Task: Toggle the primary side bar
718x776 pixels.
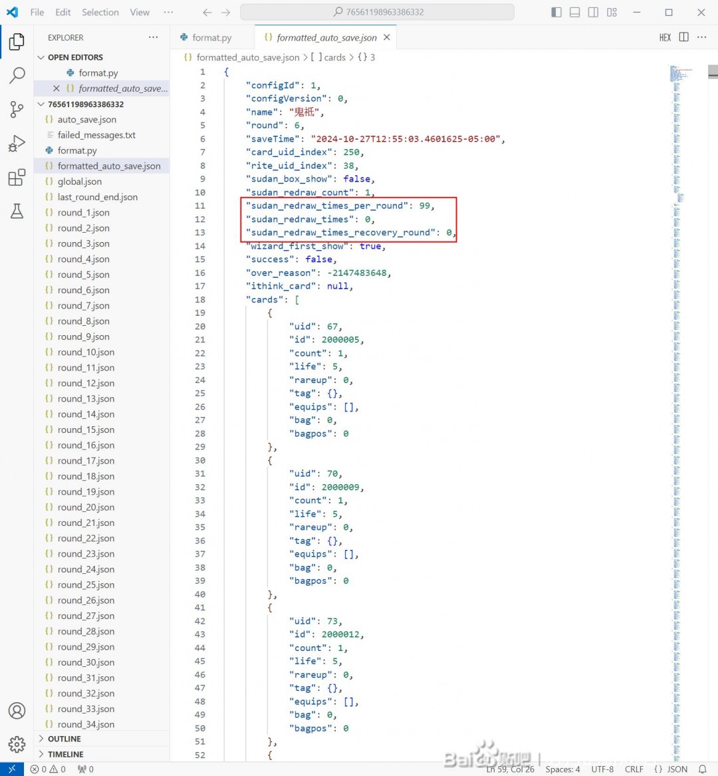Action: click(x=556, y=13)
